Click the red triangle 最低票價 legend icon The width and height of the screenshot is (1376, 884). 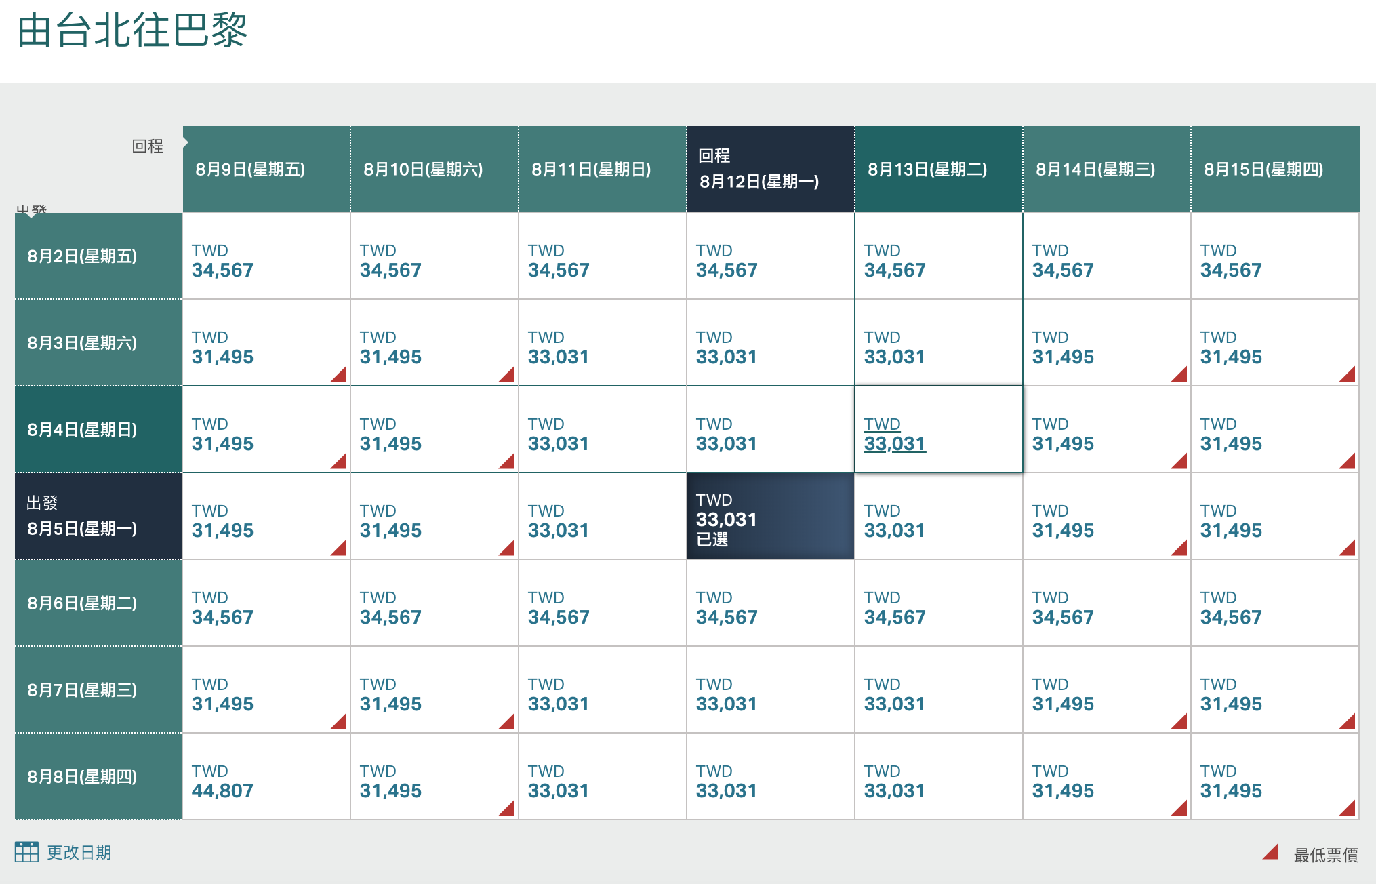[1271, 852]
